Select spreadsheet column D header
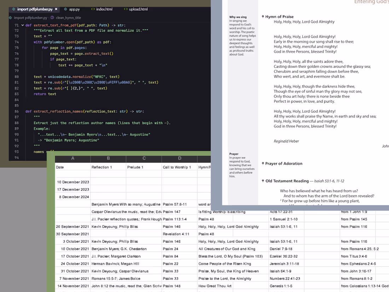Screen dimensions: 389x292 point(179,159)
